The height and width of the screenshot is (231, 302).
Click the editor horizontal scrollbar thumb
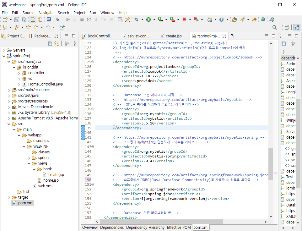[161, 222]
